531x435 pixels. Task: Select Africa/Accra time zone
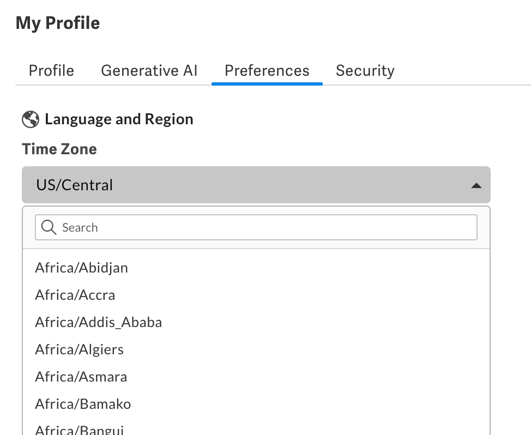[x=75, y=295]
